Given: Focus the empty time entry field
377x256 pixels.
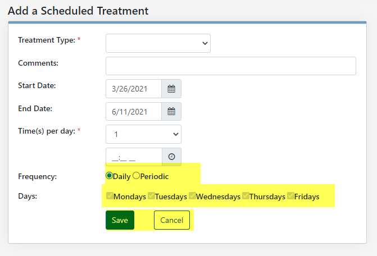Looking at the screenshot, I should tap(134, 157).
